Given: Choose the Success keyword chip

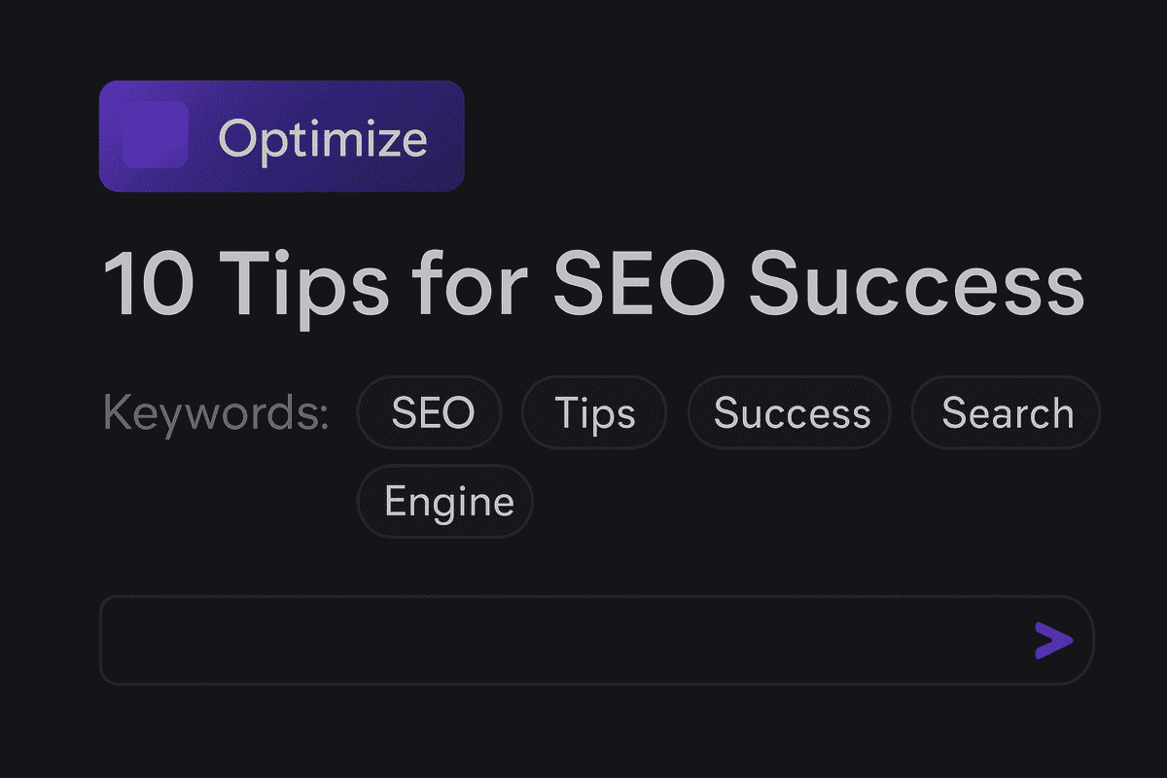Looking at the screenshot, I should [789, 412].
